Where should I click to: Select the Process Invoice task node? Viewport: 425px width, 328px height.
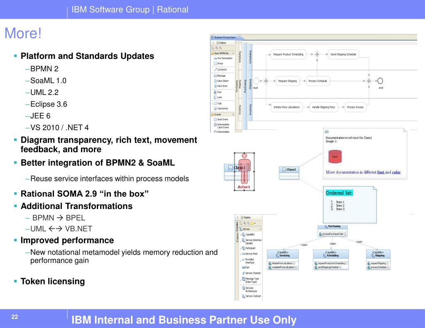(x=355, y=107)
